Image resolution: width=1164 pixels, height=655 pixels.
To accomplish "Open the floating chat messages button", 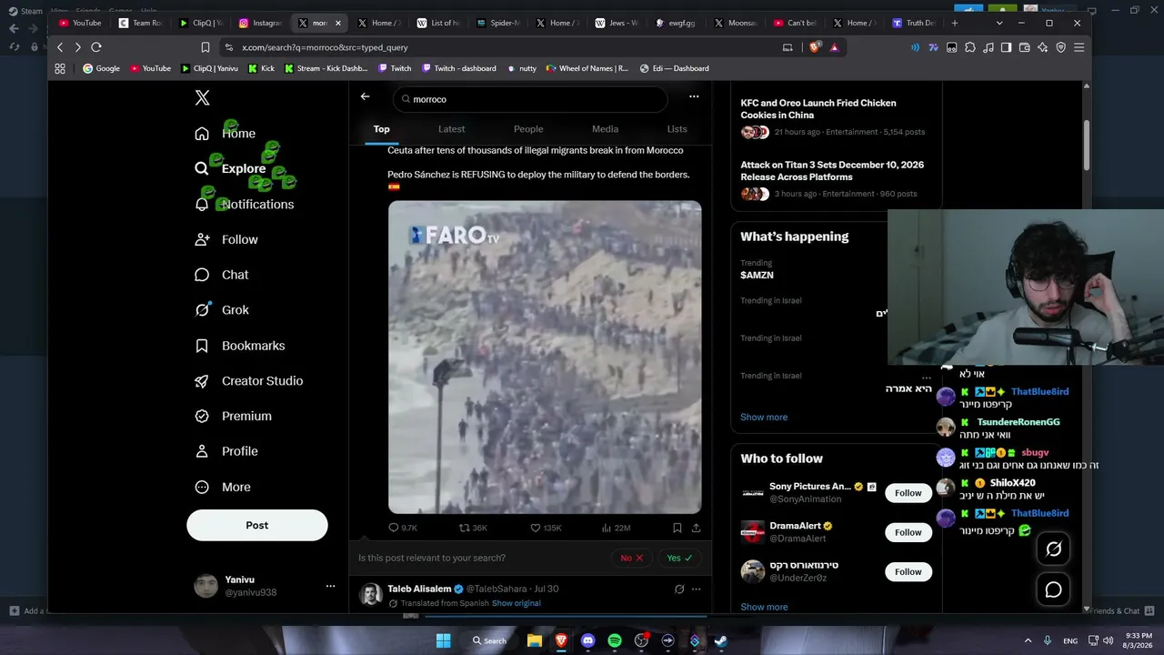I will [x=1053, y=589].
